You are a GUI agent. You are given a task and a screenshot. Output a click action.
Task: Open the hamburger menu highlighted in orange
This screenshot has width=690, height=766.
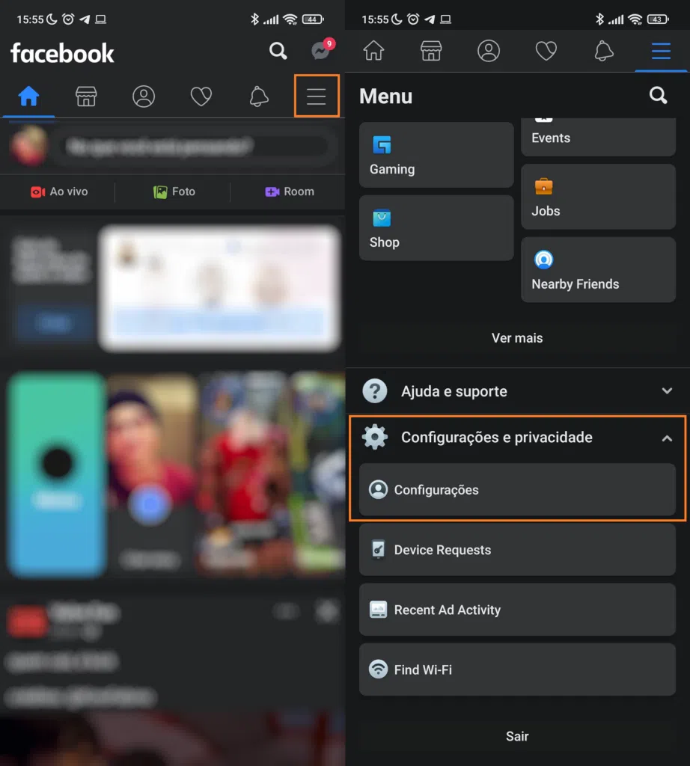click(x=317, y=96)
